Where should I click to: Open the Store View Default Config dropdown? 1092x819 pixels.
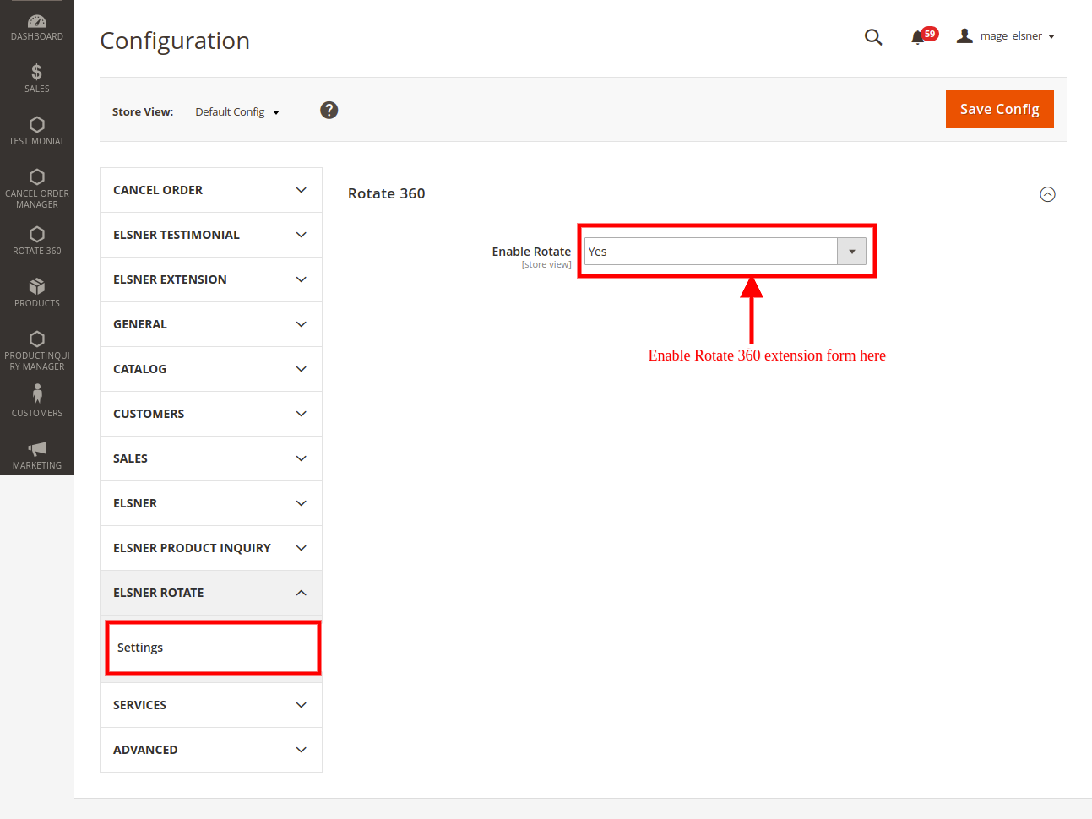237,112
